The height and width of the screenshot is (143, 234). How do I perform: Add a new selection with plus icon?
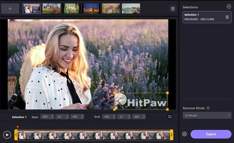click(229, 7)
